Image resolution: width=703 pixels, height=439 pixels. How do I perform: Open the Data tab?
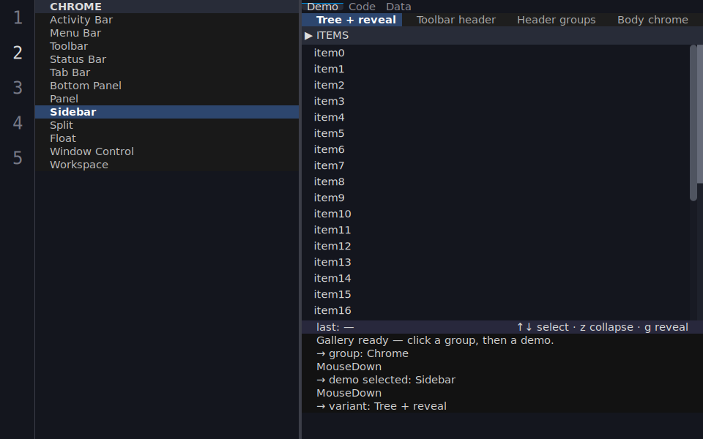pyautogui.click(x=398, y=7)
